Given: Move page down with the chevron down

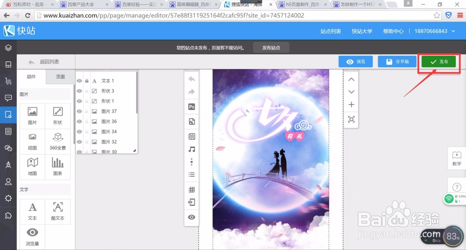Looking at the screenshot, I should pyautogui.click(x=351, y=92).
